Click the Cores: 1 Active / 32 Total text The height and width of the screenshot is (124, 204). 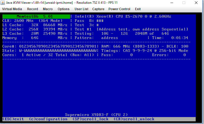(x=48, y=55)
